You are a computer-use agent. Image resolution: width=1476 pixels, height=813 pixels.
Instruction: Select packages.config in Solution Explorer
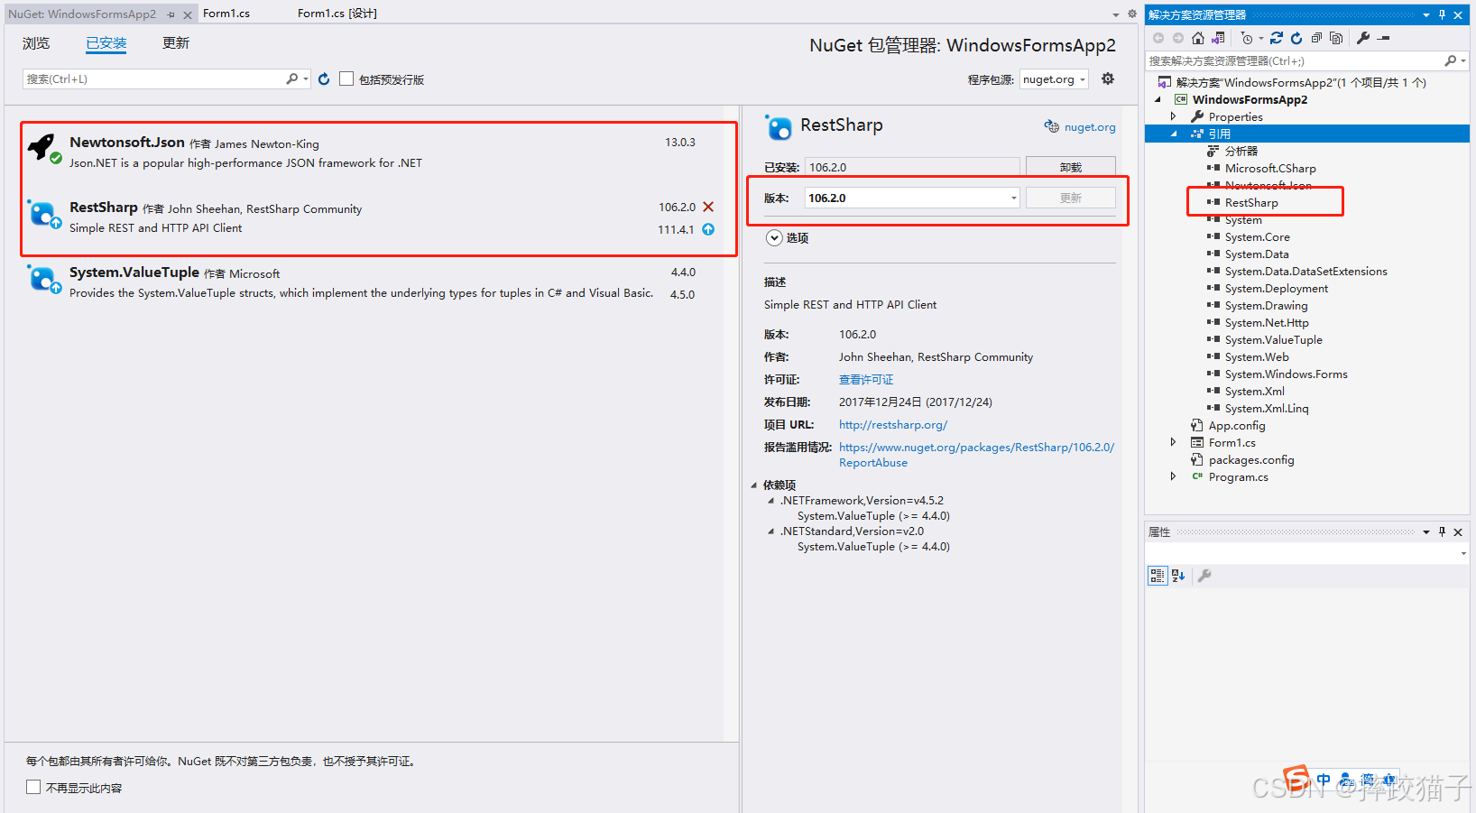[x=1251, y=459]
